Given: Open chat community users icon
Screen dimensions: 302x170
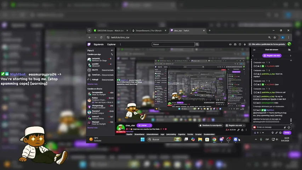Looking at the screenshot, I should pyautogui.click(x=289, y=50).
